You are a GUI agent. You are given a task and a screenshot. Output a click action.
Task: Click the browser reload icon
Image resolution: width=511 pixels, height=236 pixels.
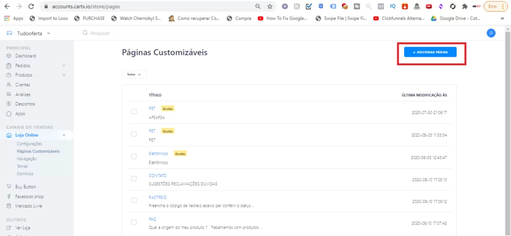tap(31, 6)
